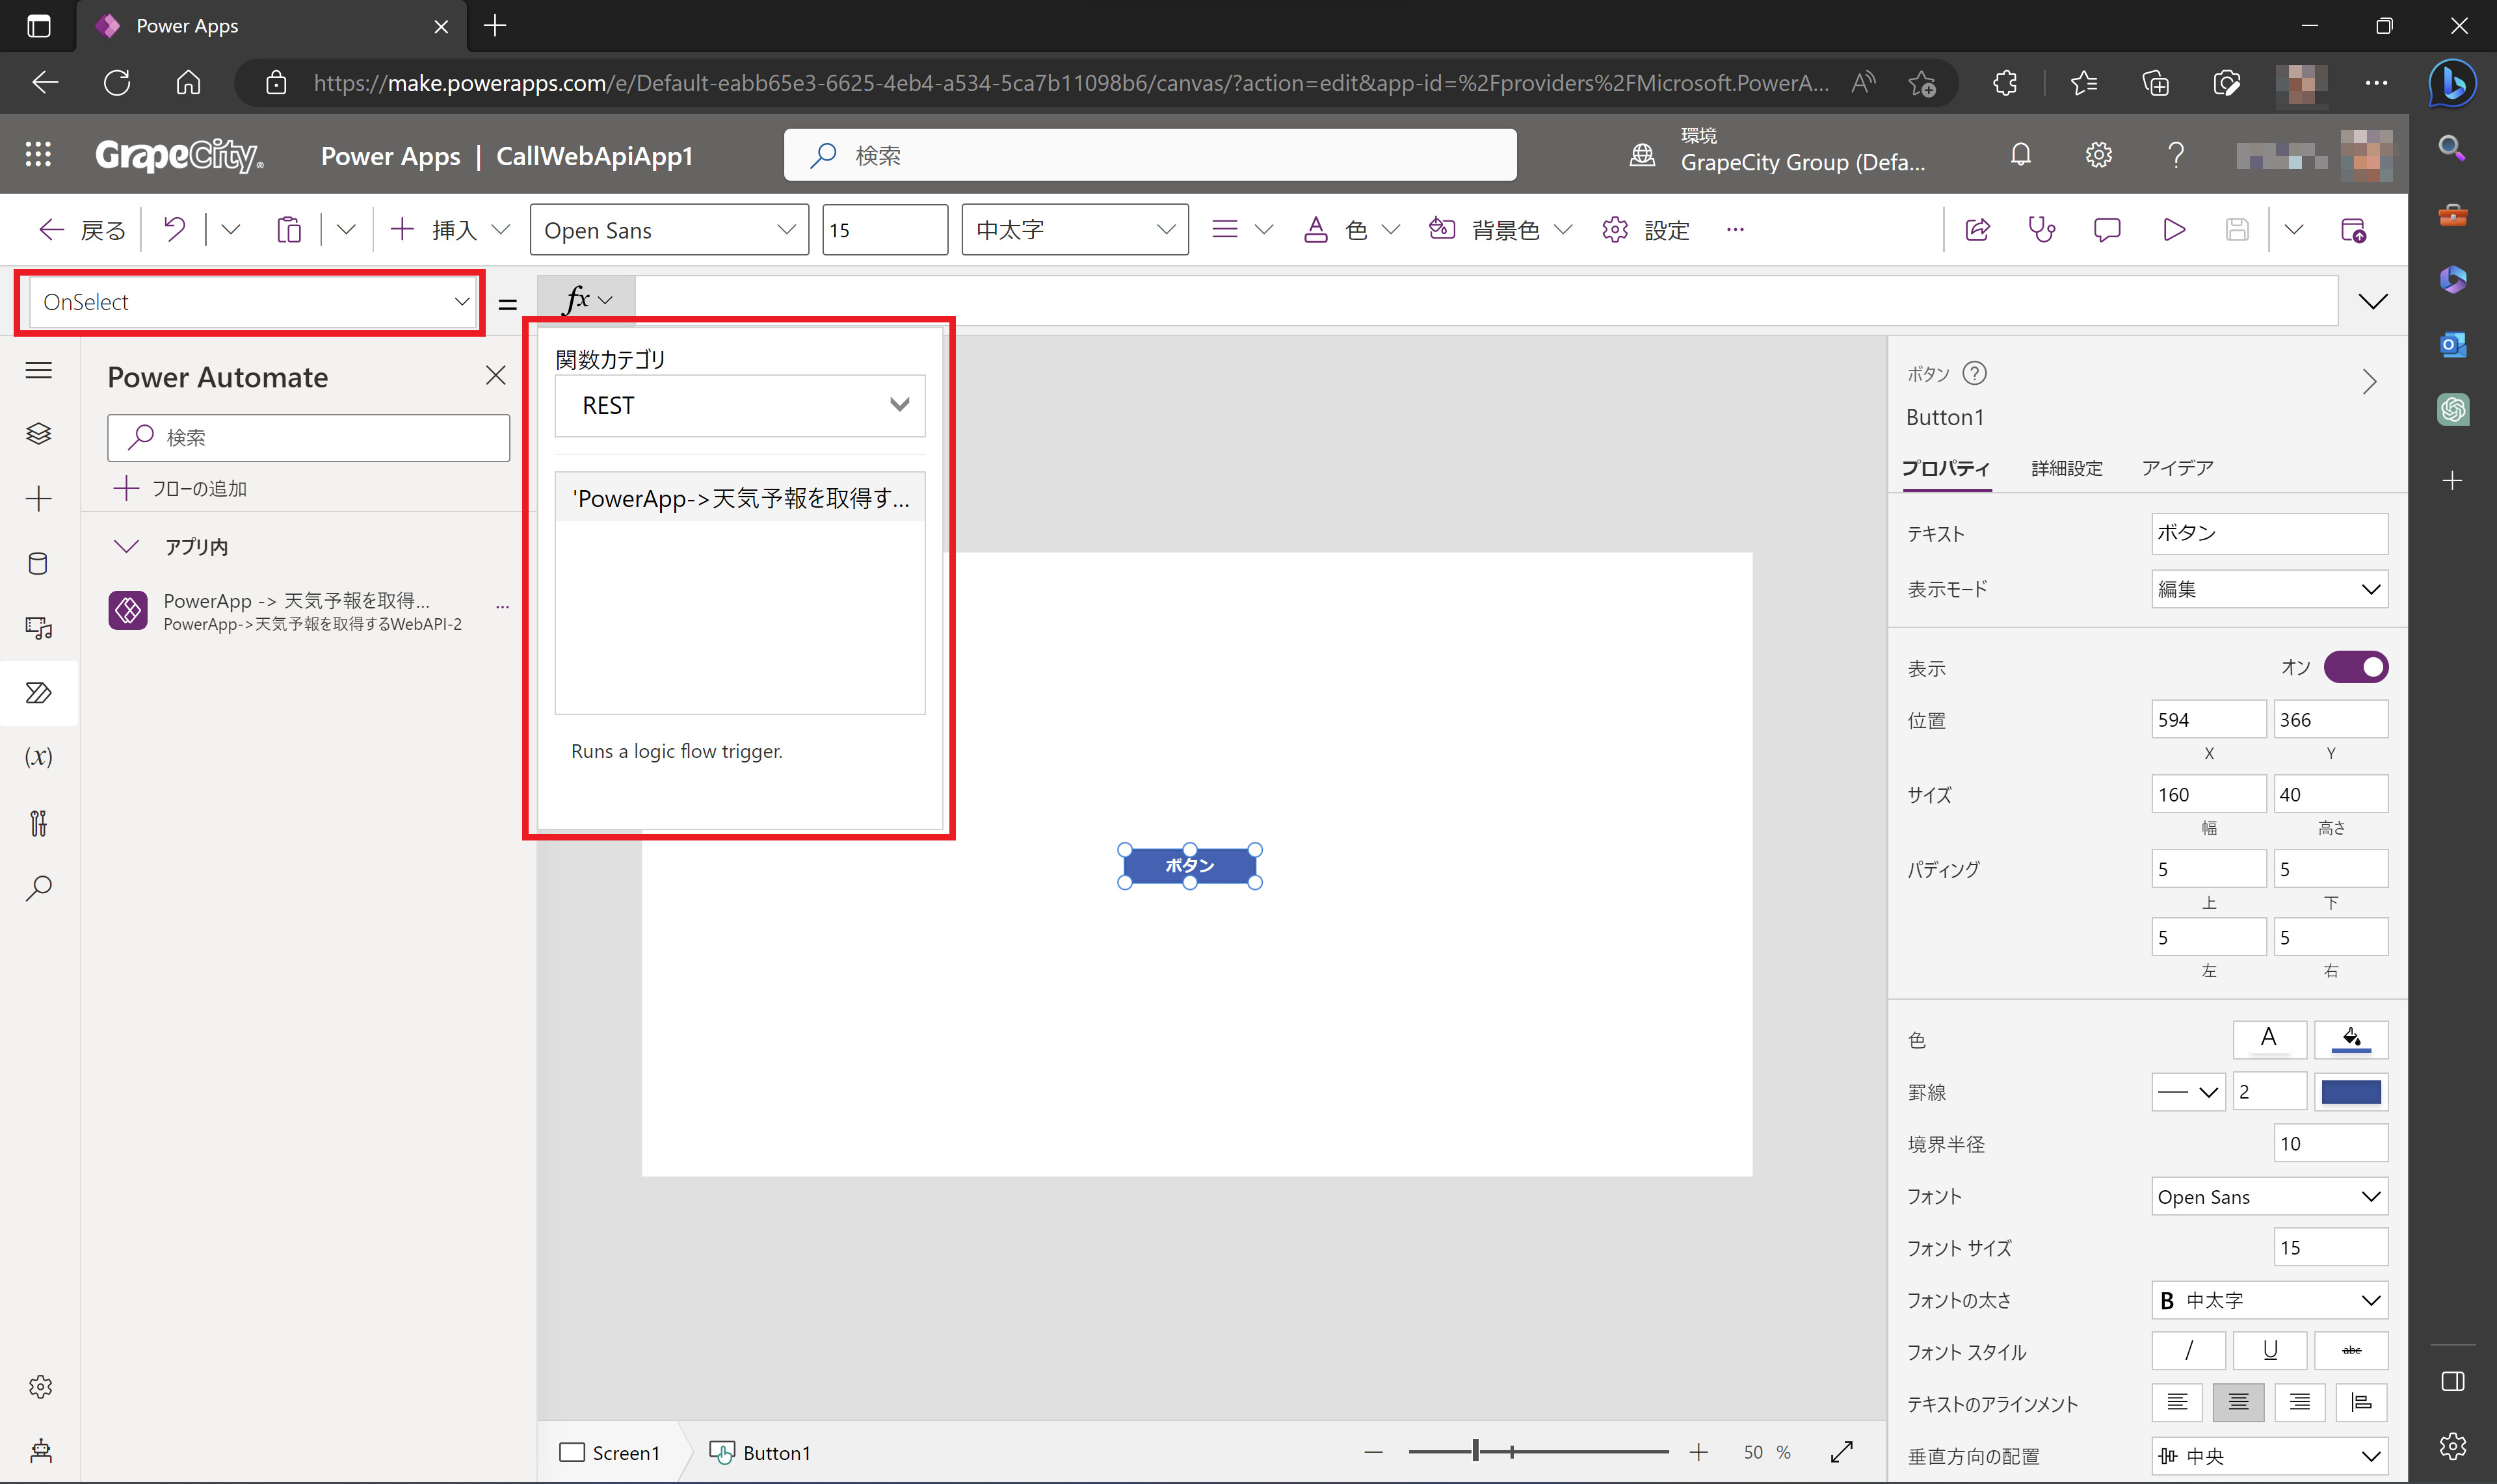Screen dimensions: 2497x1484
Task: Open the search magnifier in left rail
Action: coord(38,888)
